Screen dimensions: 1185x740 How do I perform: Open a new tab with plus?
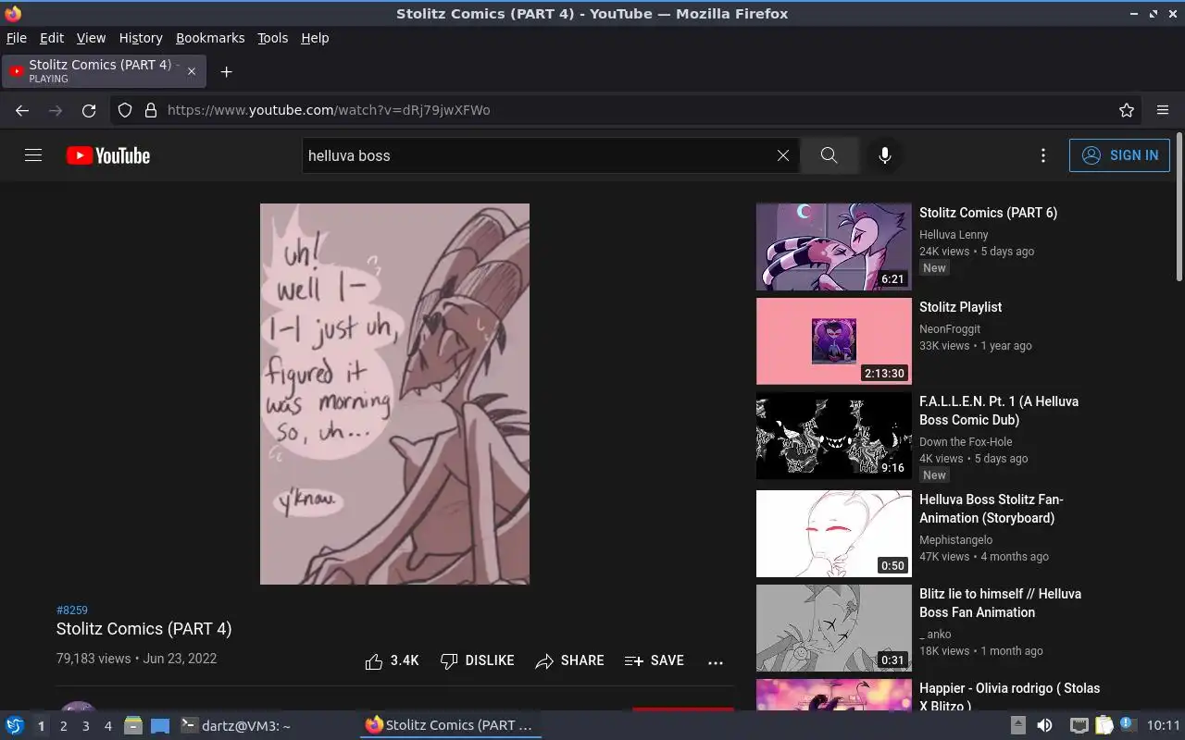pos(226,71)
